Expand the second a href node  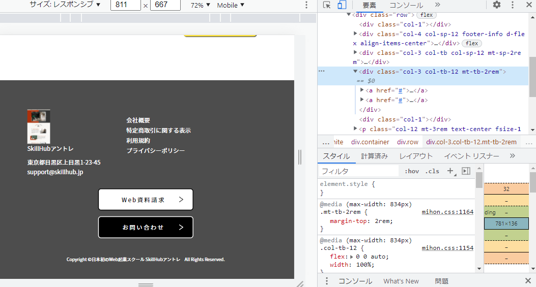362,100
